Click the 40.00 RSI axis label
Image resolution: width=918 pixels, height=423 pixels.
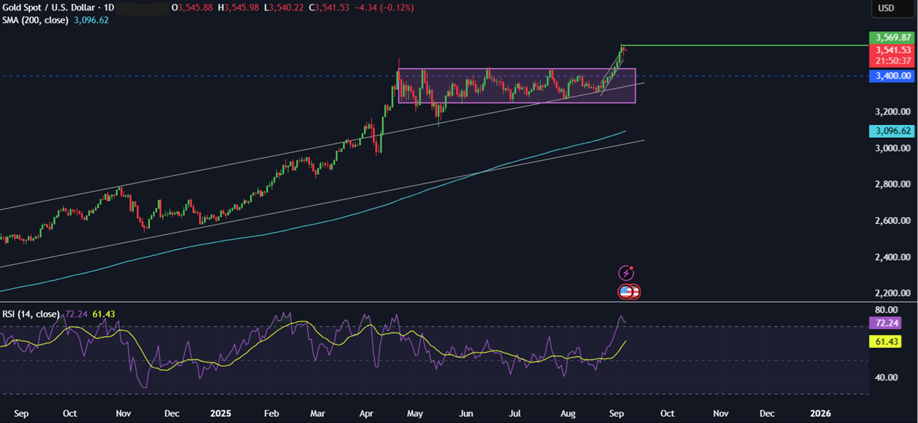click(x=886, y=377)
